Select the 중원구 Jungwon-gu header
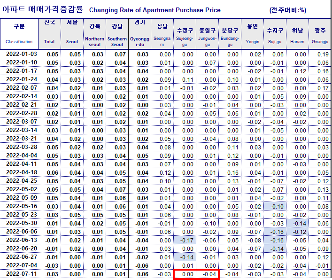 click(x=207, y=34)
